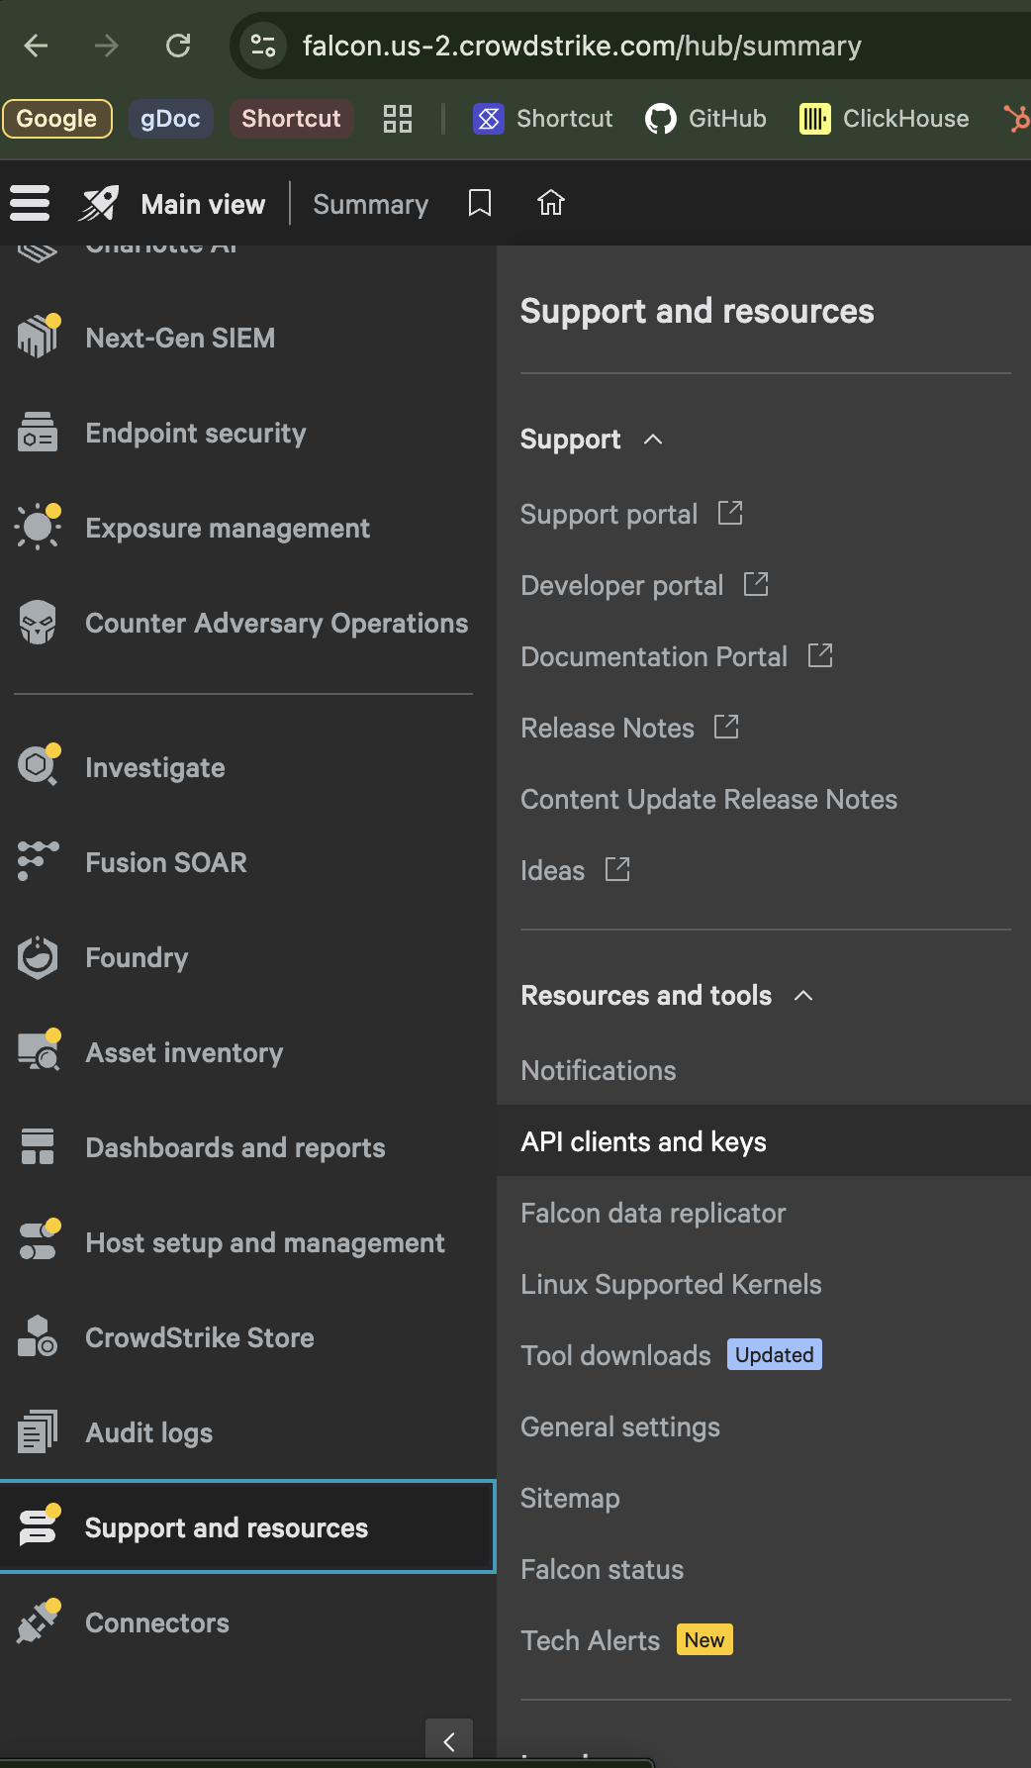Click the Foundry icon
The height and width of the screenshot is (1768, 1031).
coord(38,957)
